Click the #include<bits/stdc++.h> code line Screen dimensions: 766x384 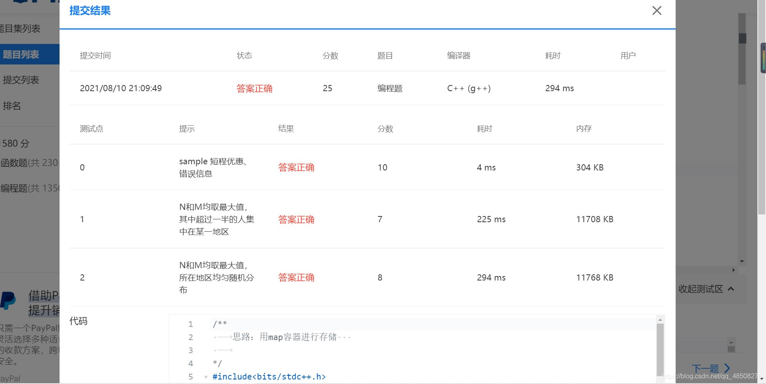tap(269, 377)
